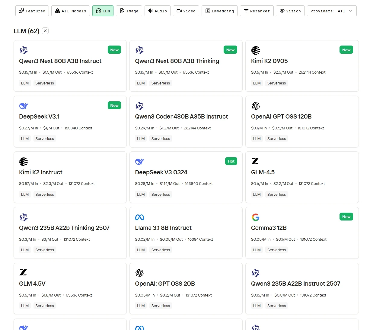Click the Qwen logo on Qwen3 Next 80B A3B Instruct
Image resolution: width=370 pixels, height=330 pixels.
click(x=24, y=50)
